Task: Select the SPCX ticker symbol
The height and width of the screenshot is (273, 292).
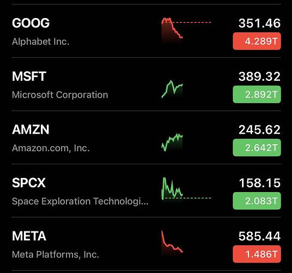Action: (29, 183)
